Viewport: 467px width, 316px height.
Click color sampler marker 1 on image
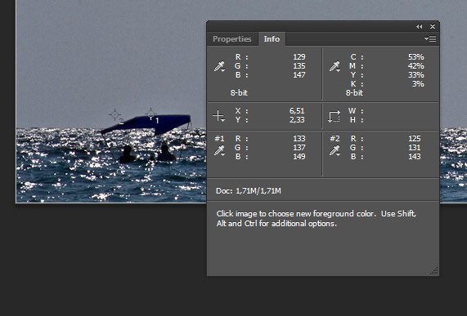pyautogui.click(x=150, y=113)
